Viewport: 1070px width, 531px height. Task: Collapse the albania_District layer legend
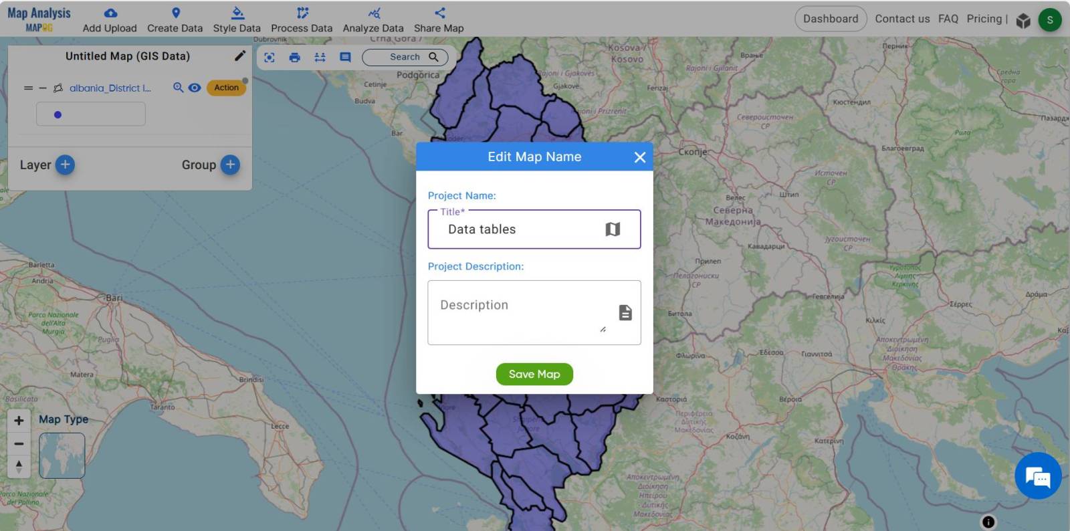pos(43,88)
